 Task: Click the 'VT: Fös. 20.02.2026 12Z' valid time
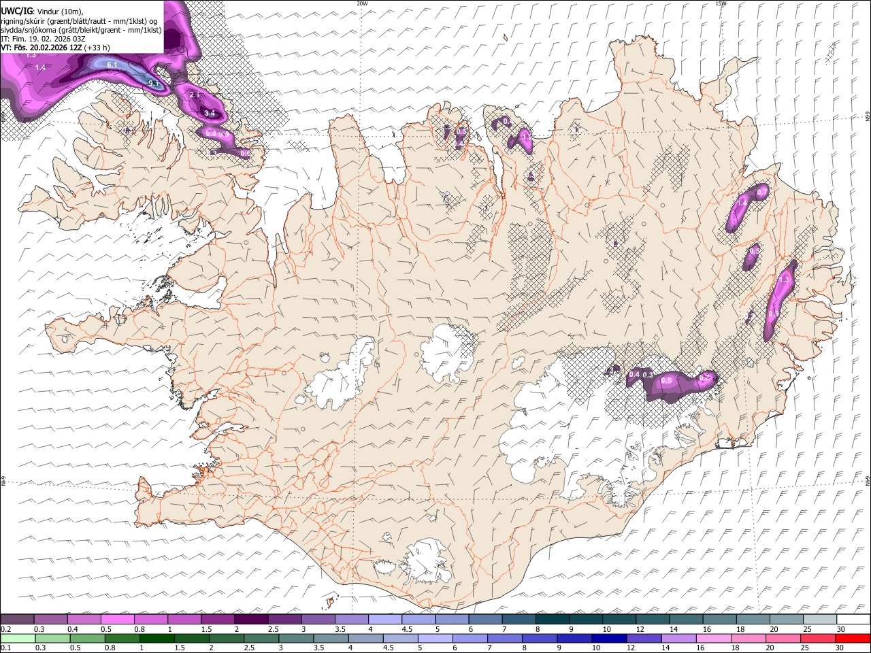42,48
